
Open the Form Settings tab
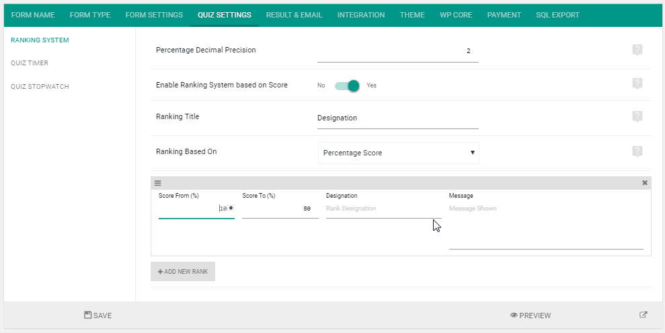154,15
